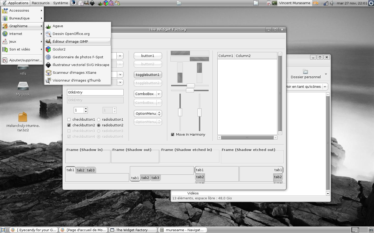Click the power button in top corner
The height and width of the screenshot is (233, 374).
pos(371,3)
